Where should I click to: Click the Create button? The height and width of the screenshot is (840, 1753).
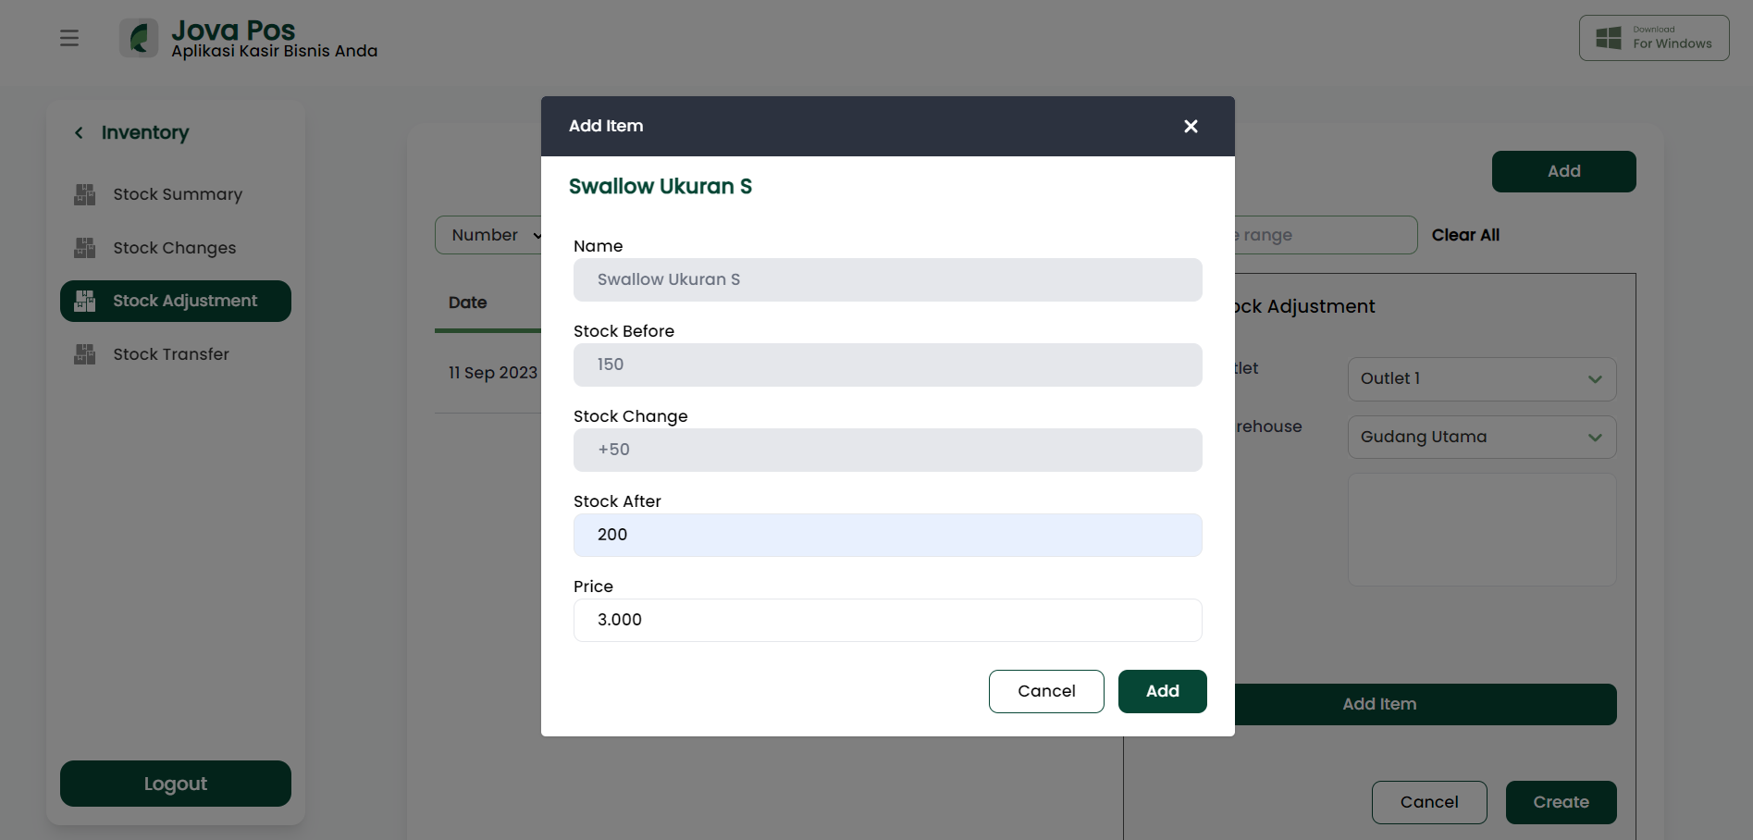1561,802
